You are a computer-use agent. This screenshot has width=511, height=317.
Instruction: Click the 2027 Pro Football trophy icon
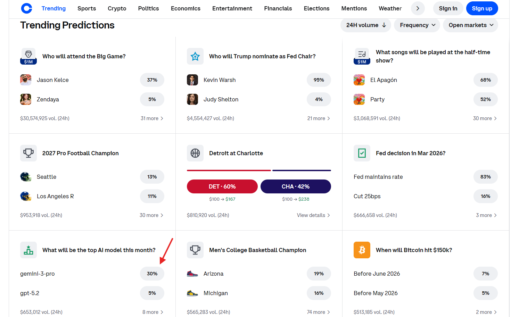pyautogui.click(x=28, y=153)
